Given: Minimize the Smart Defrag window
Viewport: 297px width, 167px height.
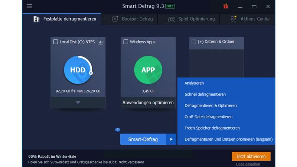Looking at the screenshot, I should [240, 7].
